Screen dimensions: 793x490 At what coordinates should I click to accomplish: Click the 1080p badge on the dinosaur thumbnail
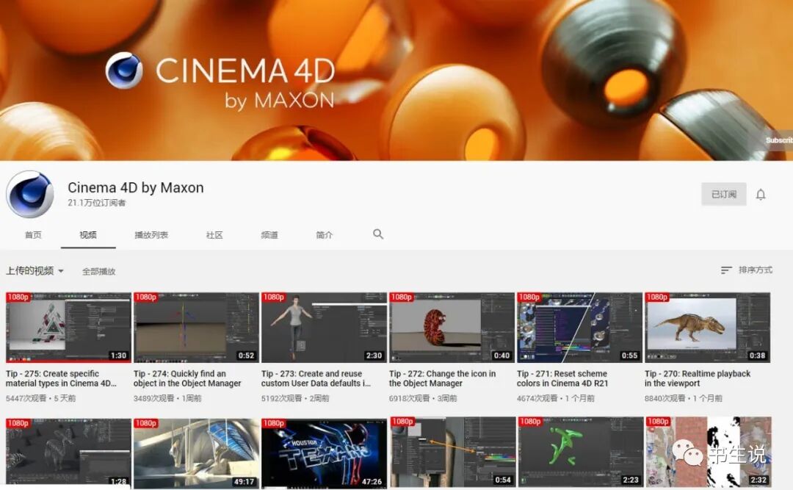(656, 298)
